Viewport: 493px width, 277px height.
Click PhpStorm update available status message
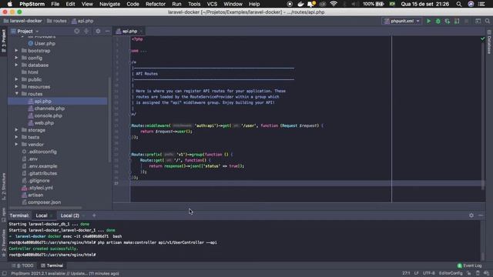coord(65,274)
